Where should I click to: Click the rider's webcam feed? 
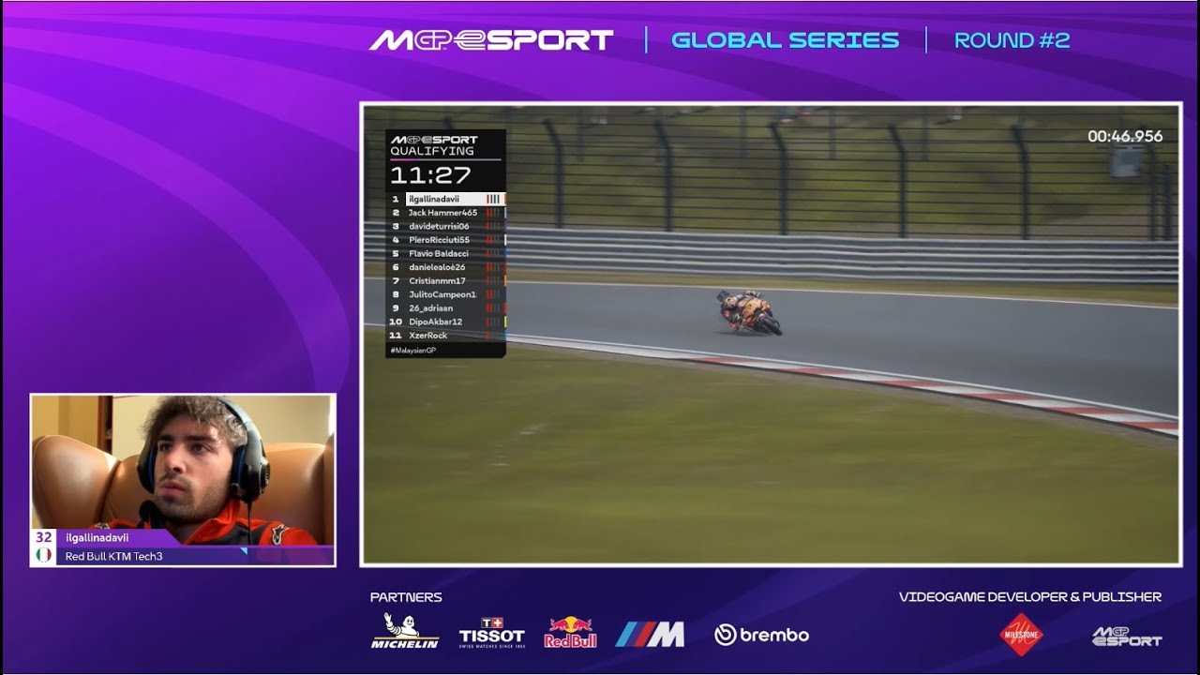(x=183, y=469)
